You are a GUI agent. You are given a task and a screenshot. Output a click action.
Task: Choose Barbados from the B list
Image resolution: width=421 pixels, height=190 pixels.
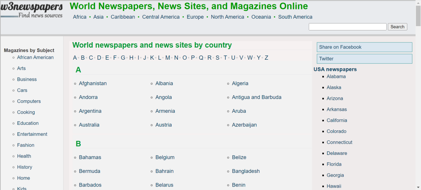[90, 185]
